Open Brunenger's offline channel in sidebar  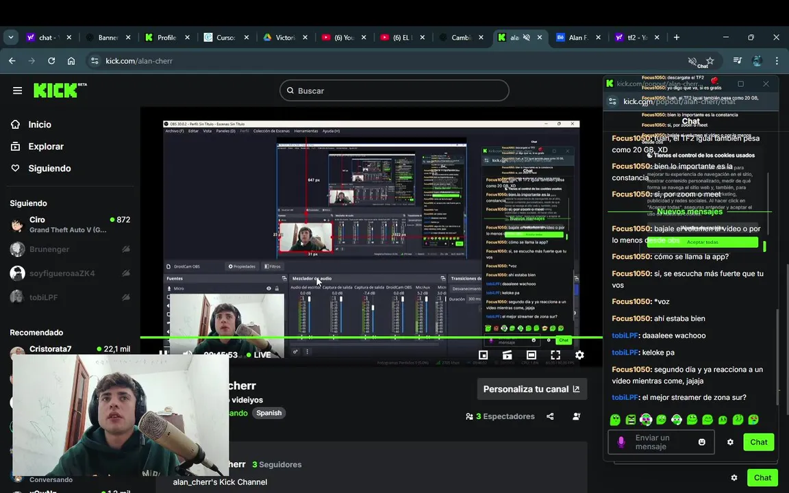tap(70, 249)
